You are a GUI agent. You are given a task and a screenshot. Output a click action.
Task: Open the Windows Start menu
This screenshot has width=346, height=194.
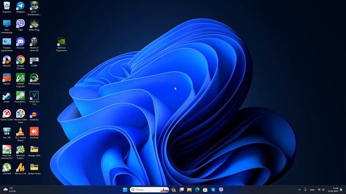tap(125, 190)
